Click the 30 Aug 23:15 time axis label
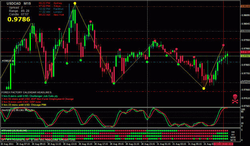This screenshot has height=146, width=250. point(148,144)
